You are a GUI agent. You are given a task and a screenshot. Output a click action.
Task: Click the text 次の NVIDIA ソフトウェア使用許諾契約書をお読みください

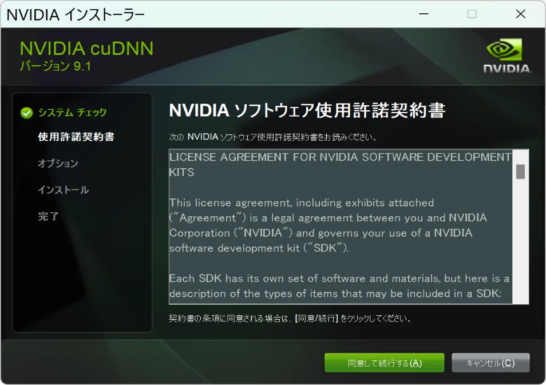point(273,137)
